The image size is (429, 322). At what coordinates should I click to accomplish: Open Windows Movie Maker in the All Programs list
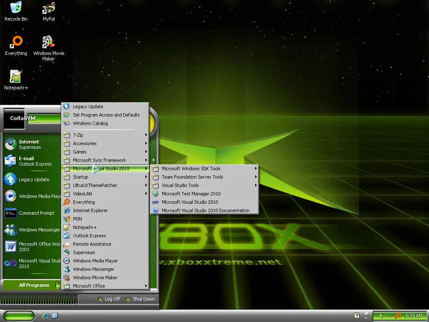pos(105,278)
